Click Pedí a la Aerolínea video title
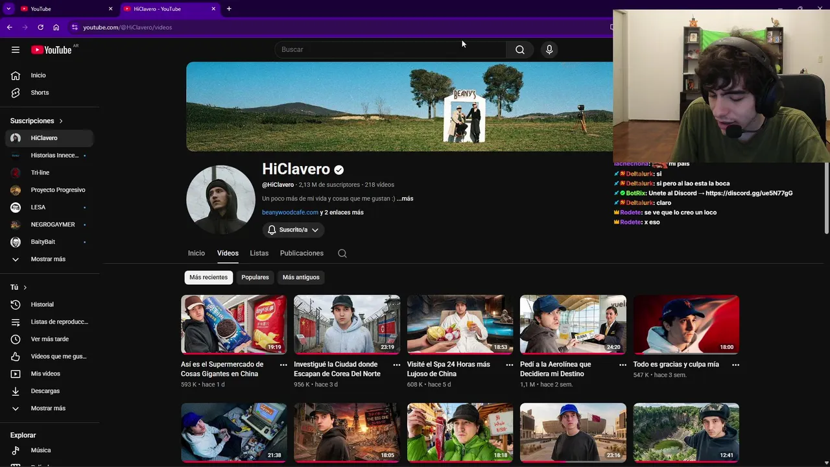 (x=556, y=369)
